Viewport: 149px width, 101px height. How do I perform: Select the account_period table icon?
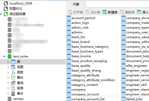tap(69, 18)
